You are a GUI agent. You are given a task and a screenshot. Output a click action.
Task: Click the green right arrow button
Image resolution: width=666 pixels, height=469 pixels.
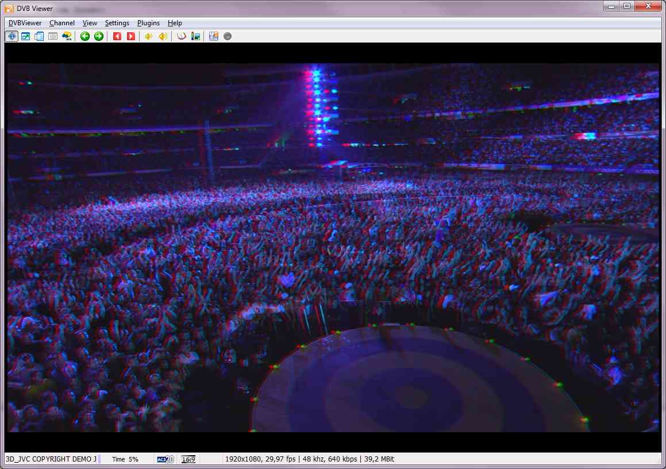pyautogui.click(x=98, y=37)
